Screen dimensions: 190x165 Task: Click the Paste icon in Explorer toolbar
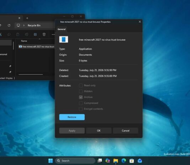18,34
